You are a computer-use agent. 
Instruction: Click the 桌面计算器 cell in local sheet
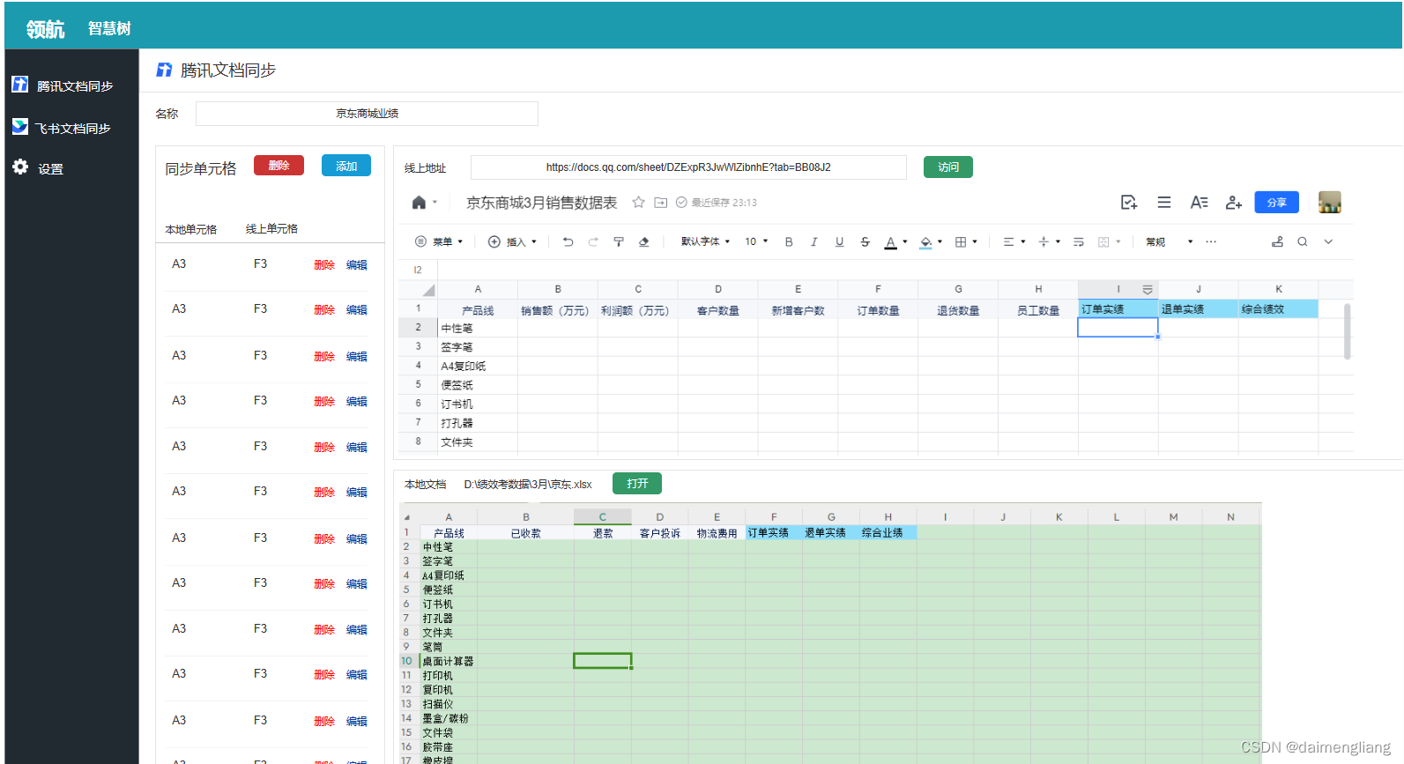coord(449,661)
